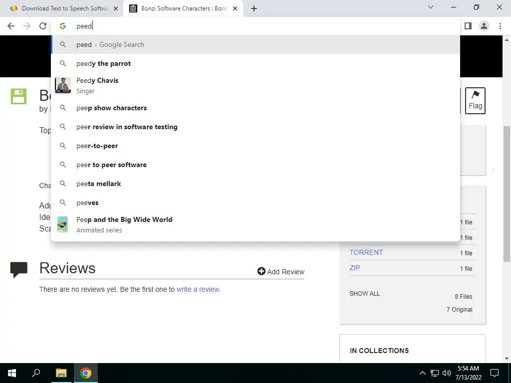Click the address bar showing 'peed'

click(x=255, y=26)
